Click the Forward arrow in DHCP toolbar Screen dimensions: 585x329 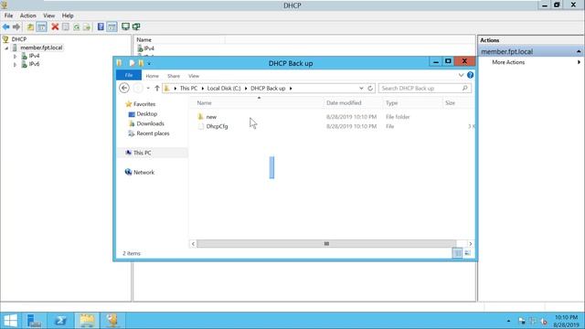(16, 27)
